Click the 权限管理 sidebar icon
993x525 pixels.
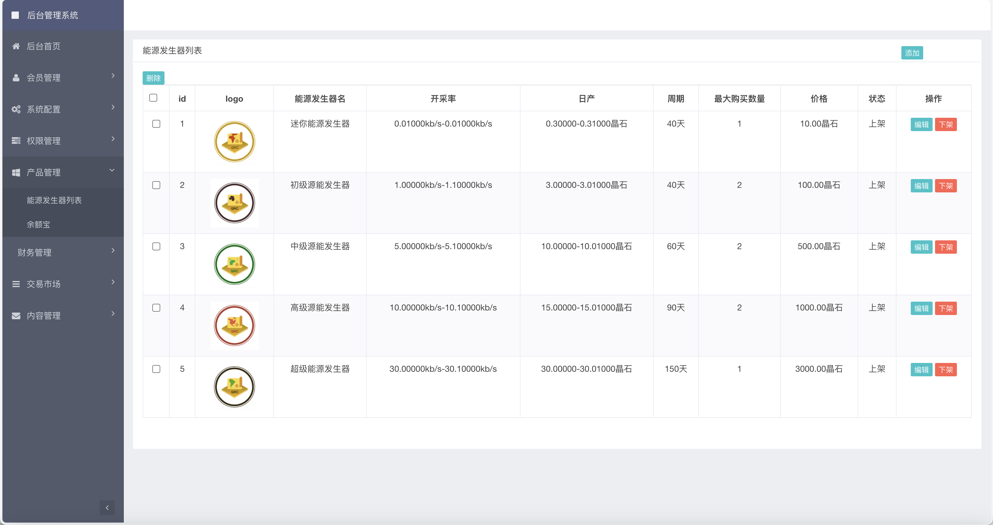(16, 141)
